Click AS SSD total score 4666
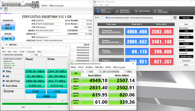The image size is (195, 111). (46, 96)
